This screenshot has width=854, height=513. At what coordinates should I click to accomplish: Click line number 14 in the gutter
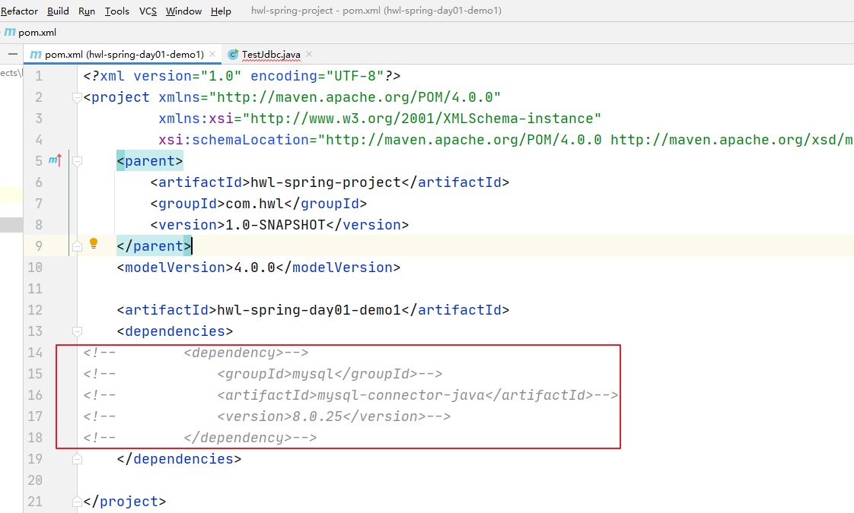pyautogui.click(x=35, y=353)
